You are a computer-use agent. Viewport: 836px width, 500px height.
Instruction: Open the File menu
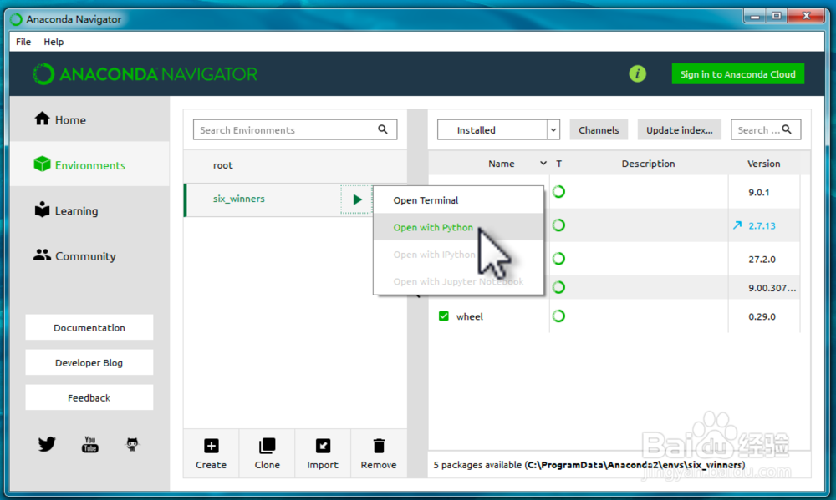23,42
